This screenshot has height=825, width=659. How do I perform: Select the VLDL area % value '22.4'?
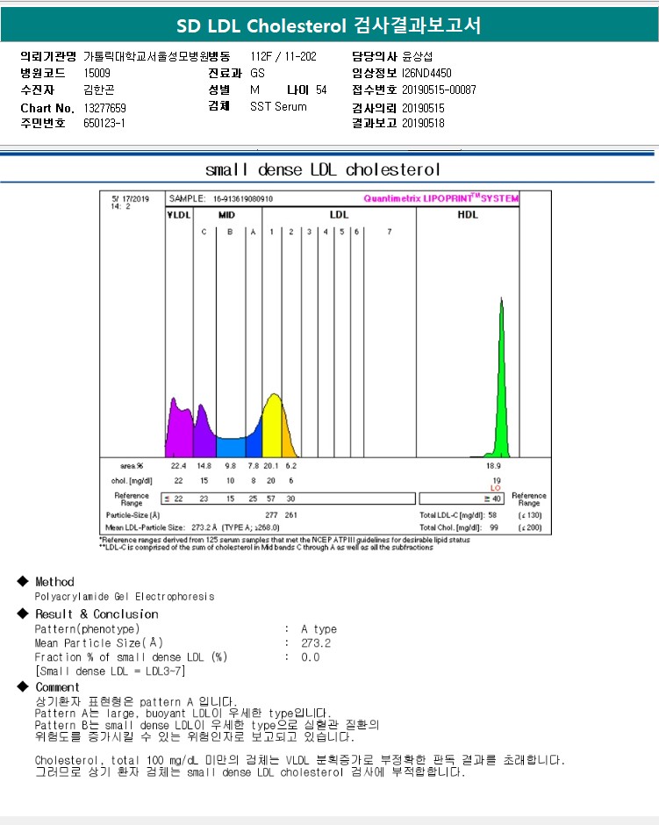[178, 466]
